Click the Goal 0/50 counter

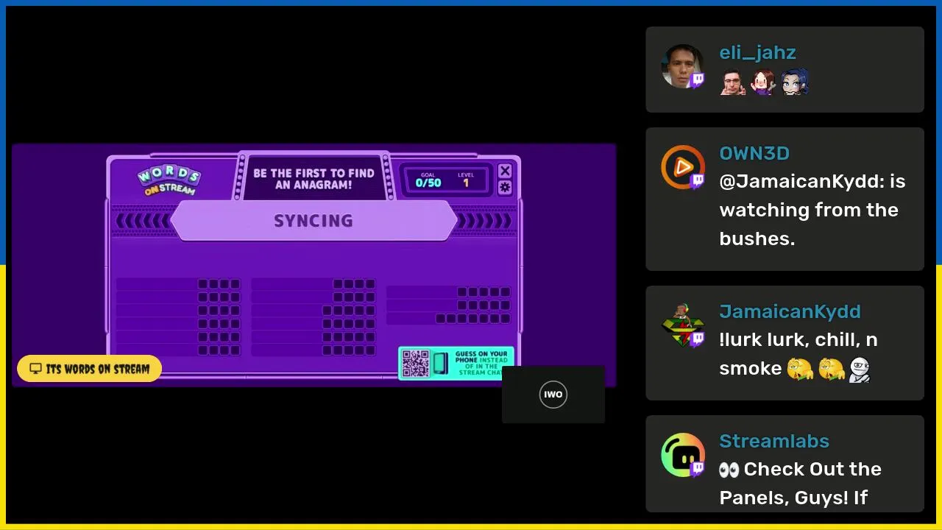[428, 180]
